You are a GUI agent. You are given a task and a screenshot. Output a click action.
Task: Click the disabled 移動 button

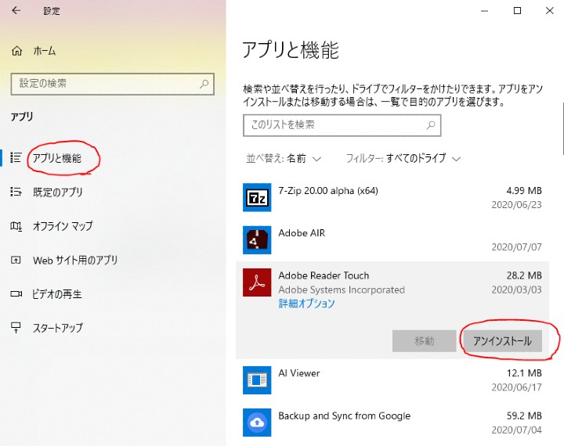(x=424, y=340)
